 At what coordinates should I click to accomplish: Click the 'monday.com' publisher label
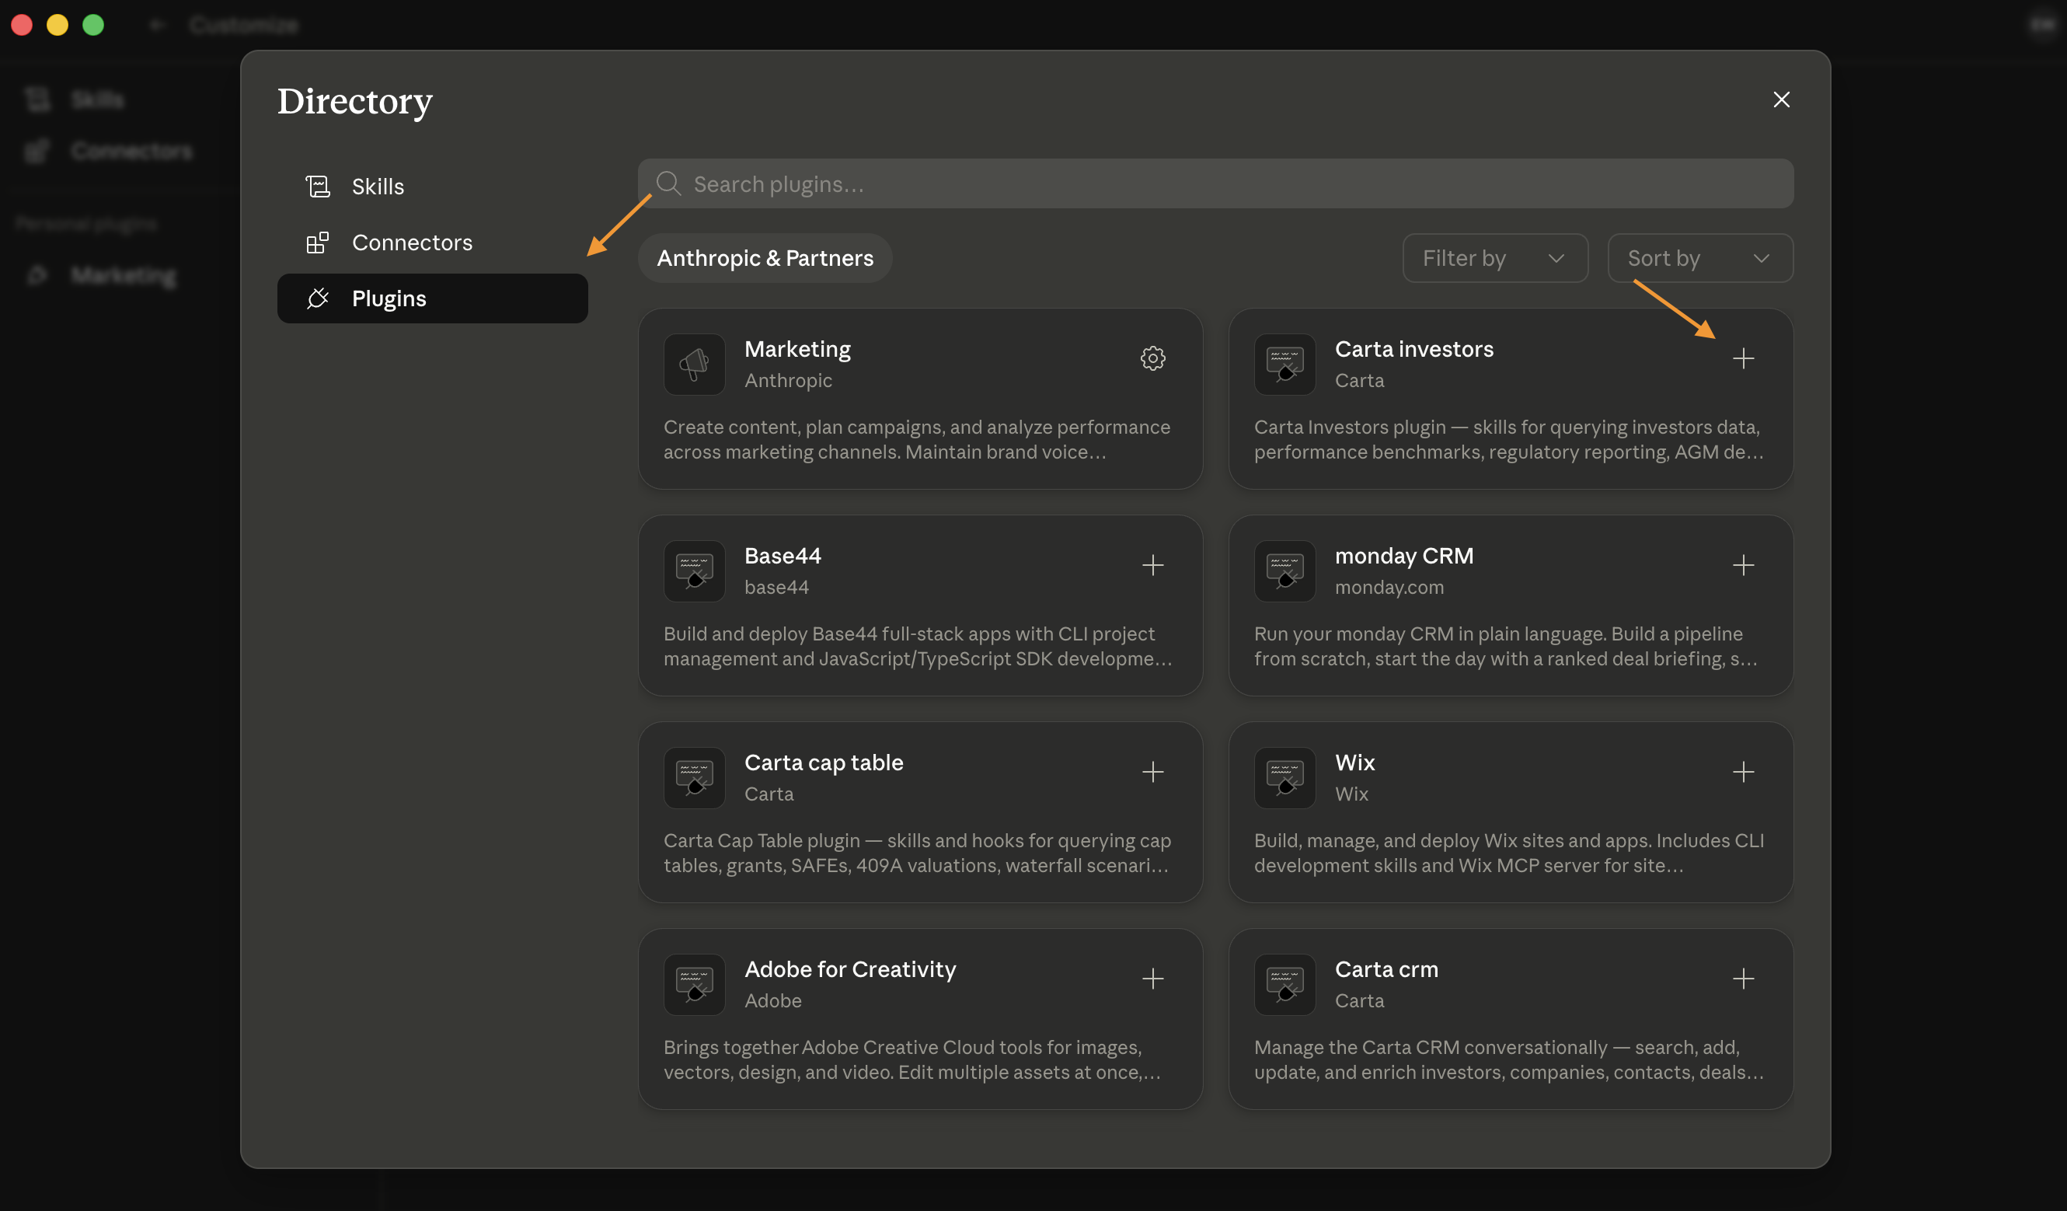[1389, 588]
